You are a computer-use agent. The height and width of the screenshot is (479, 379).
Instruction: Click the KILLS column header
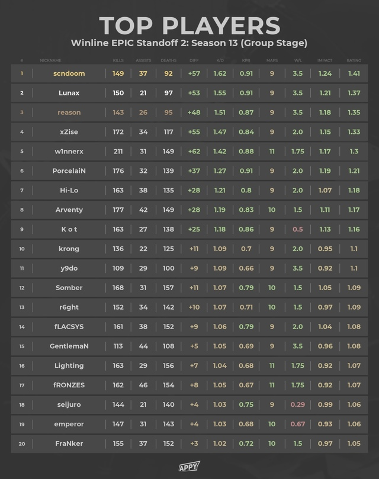[118, 60]
